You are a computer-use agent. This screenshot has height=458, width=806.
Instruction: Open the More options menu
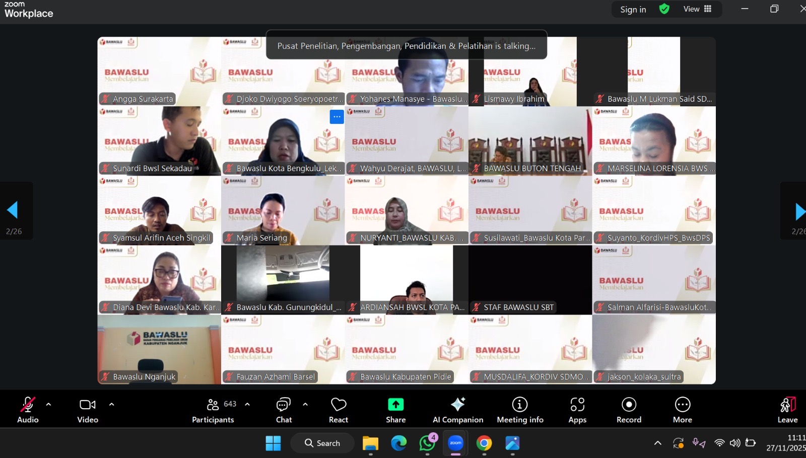coord(682,405)
